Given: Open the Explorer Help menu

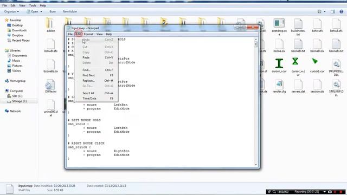Looking at the screenshot, I should pyautogui.click(x=43, y=5).
